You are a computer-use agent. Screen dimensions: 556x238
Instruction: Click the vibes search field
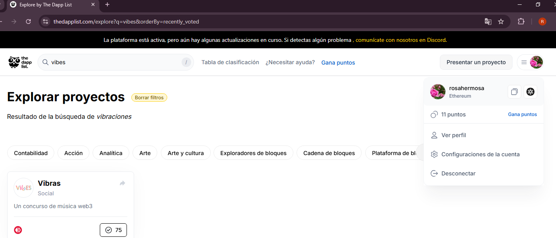(x=116, y=62)
